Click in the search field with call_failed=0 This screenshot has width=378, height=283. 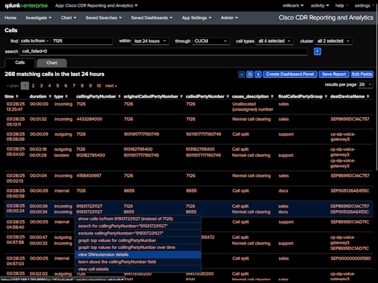(164, 52)
